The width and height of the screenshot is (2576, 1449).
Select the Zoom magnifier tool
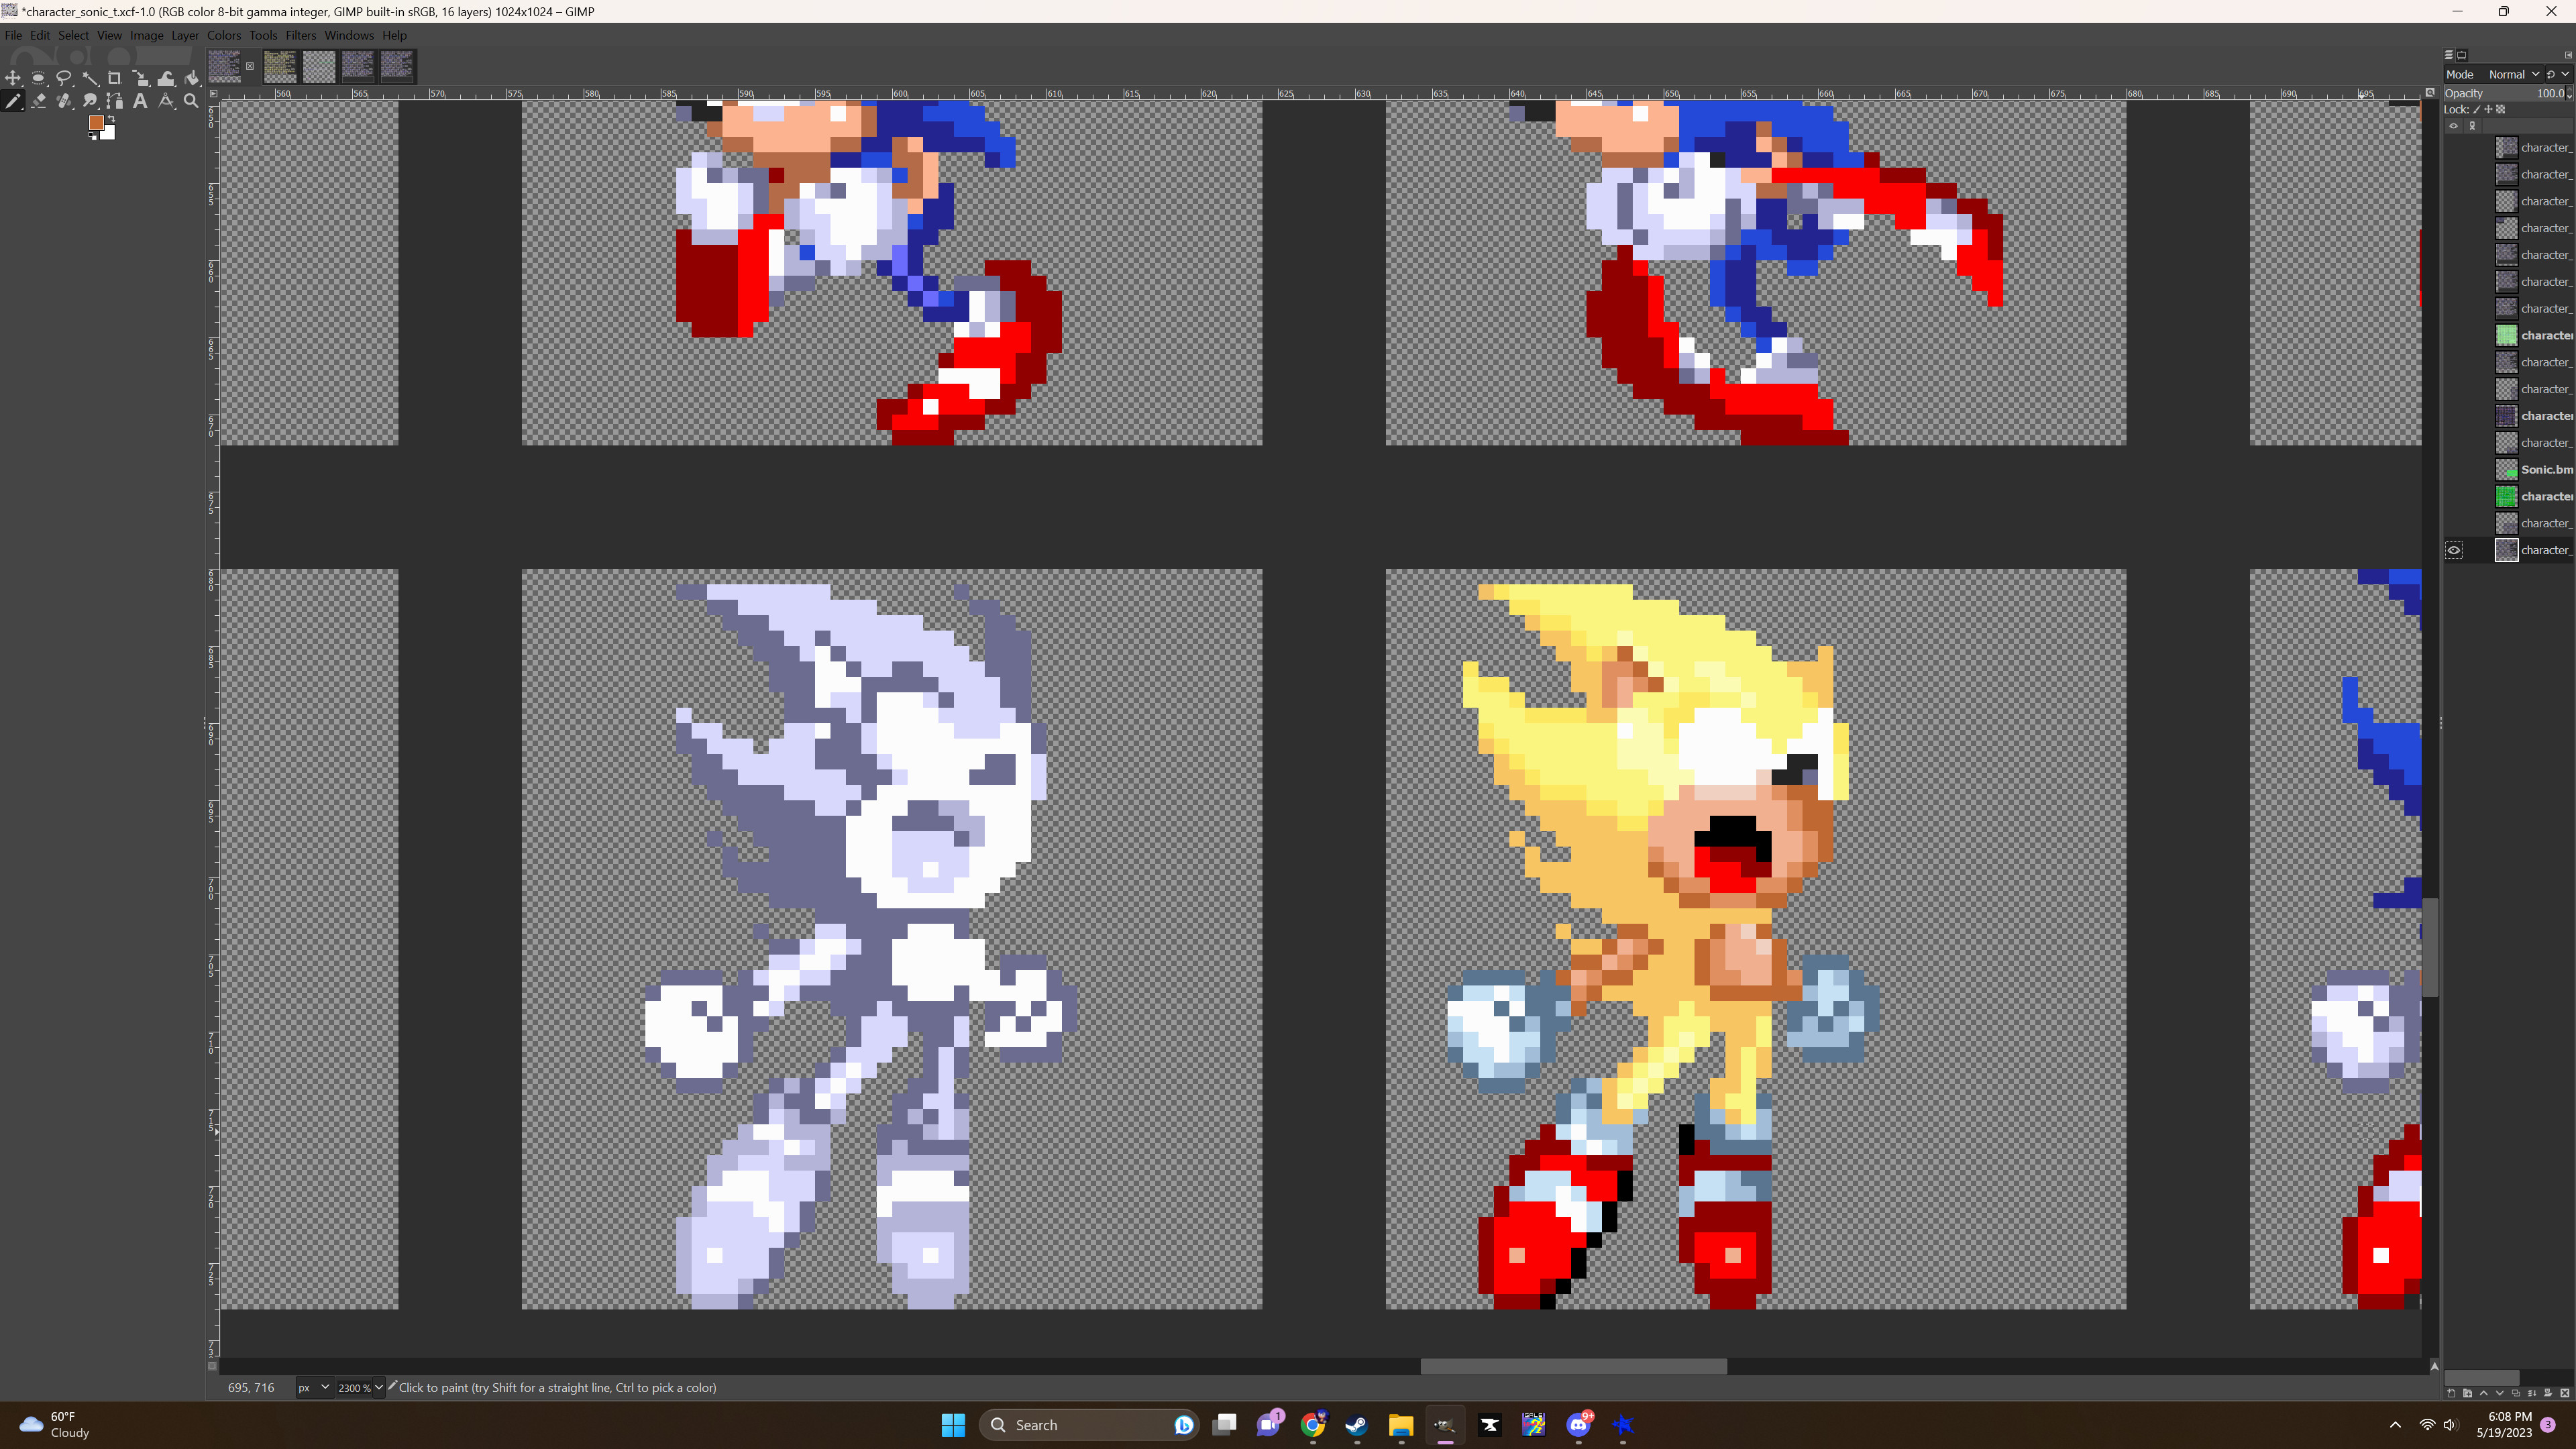pos(192,101)
